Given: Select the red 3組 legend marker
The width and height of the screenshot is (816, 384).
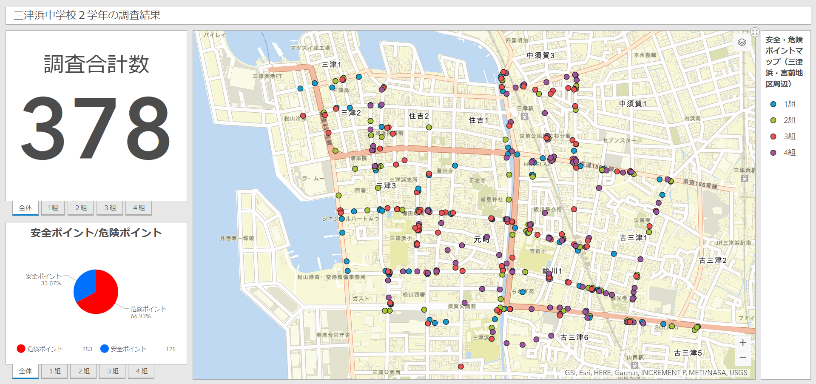Looking at the screenshot, I should pos(773,137).
